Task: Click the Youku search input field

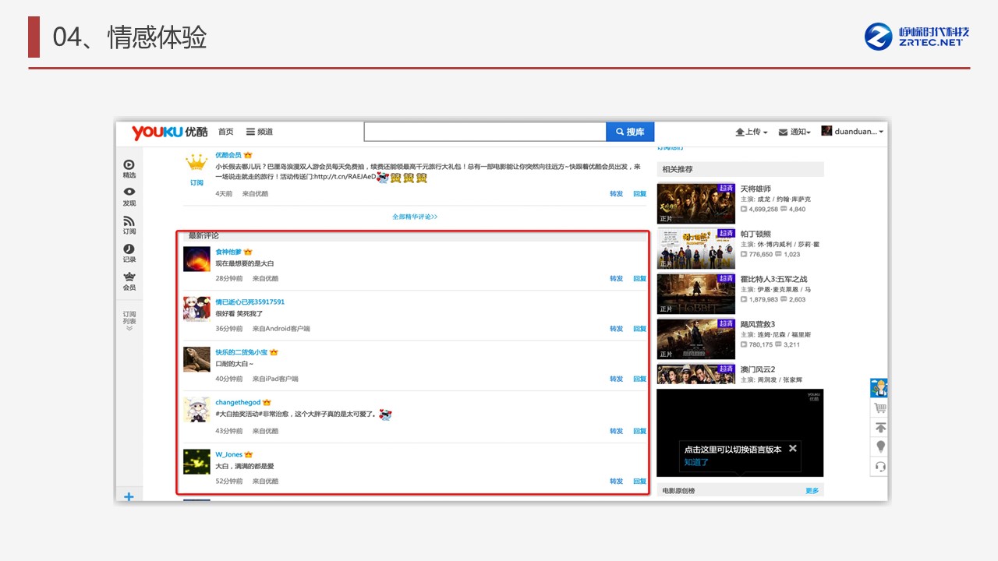Action: point(484,132)
